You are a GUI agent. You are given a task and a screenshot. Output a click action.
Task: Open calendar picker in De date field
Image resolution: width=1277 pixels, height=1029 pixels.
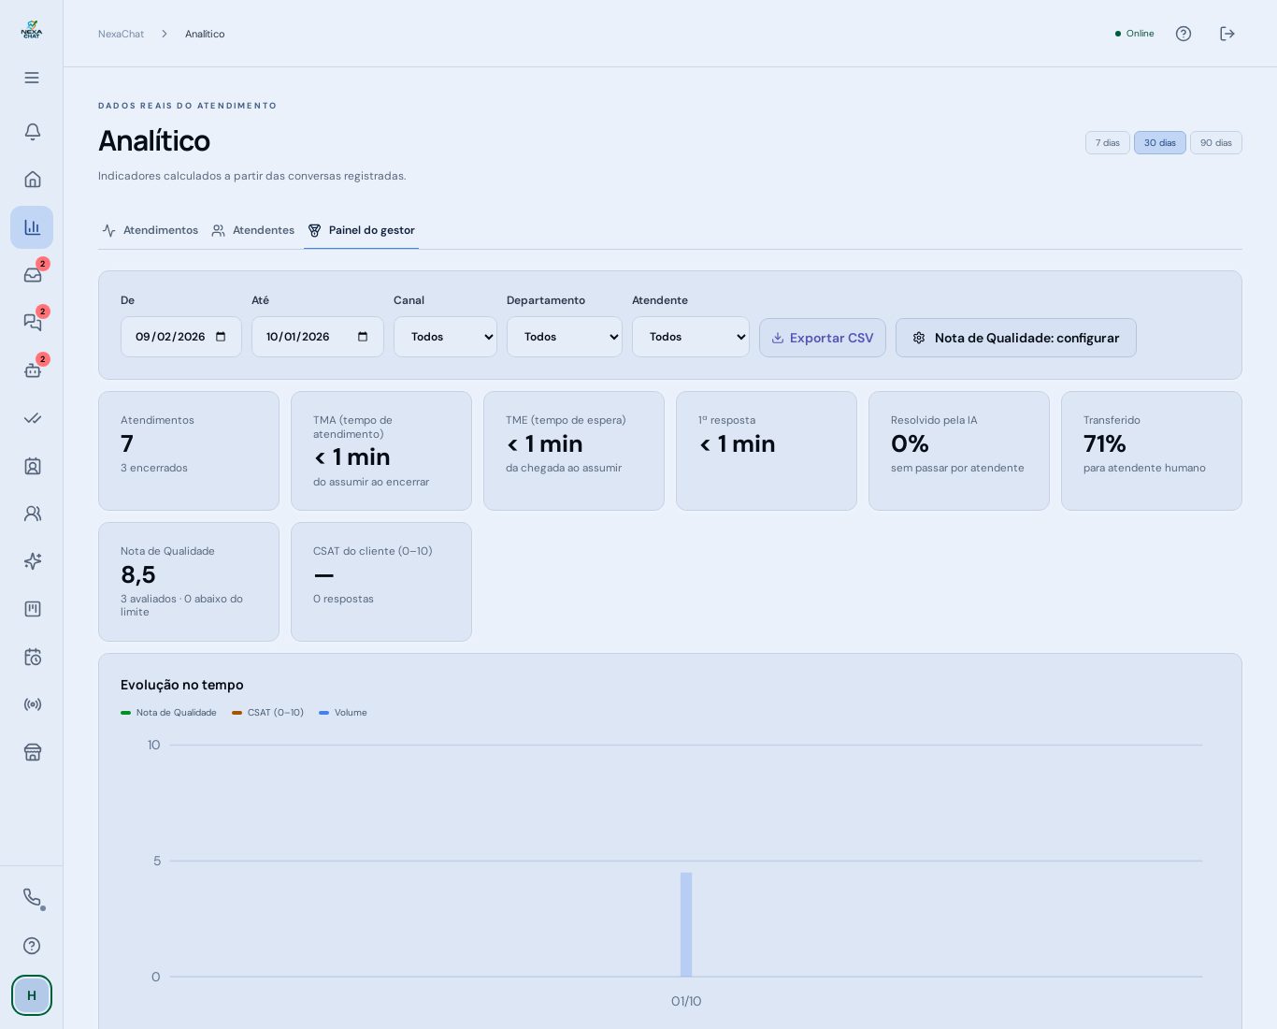(x=221, y=337)
